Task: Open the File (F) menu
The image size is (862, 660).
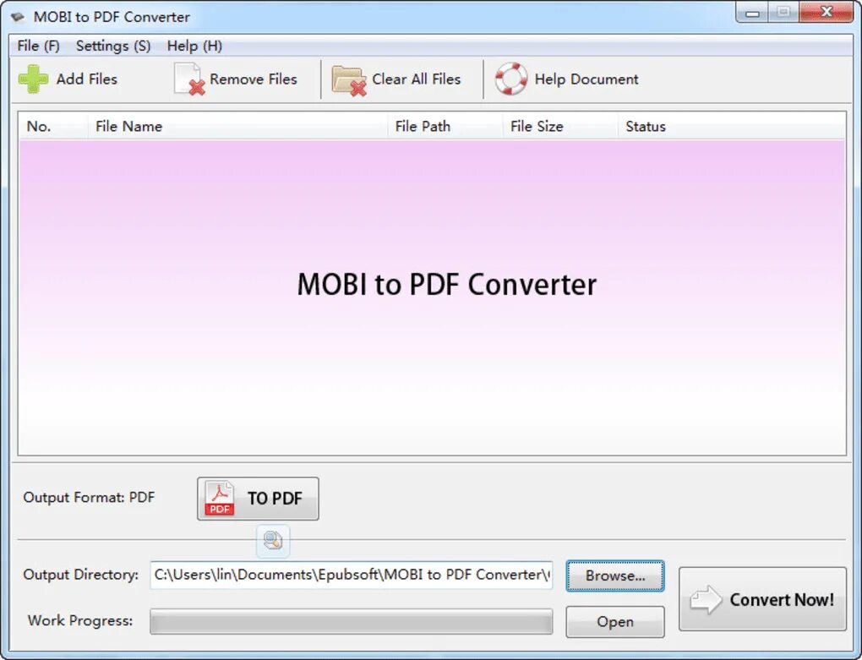Action: point(39,46)
